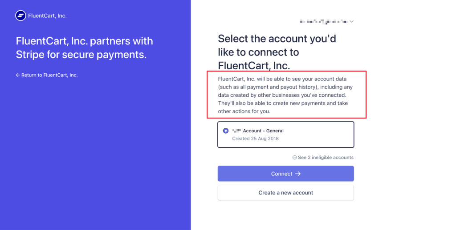Viewport: 456px width, 230px height.
Task: Click the FluentCart logo icon
Action: pyautogui.click(x=20, y=16)
